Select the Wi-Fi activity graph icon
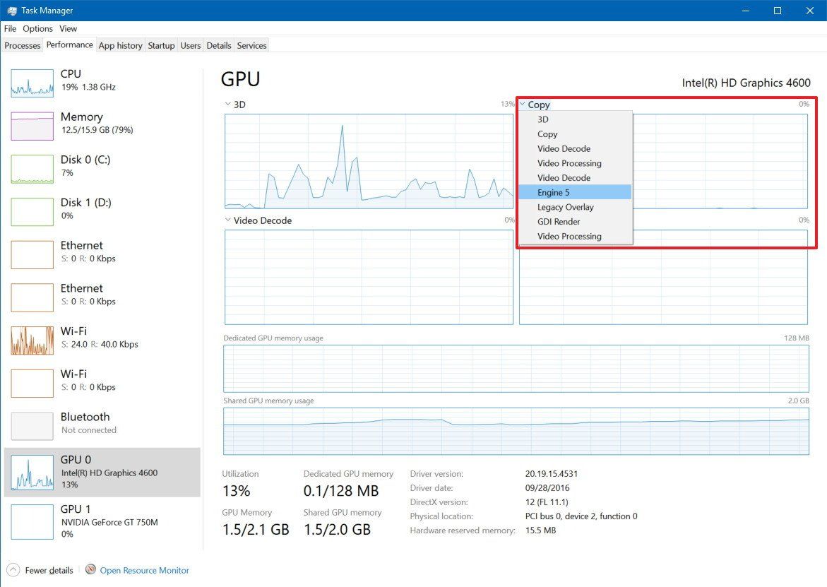Image resolution: width=827 pixels, height=587 pixels. [x=31, y=340]
